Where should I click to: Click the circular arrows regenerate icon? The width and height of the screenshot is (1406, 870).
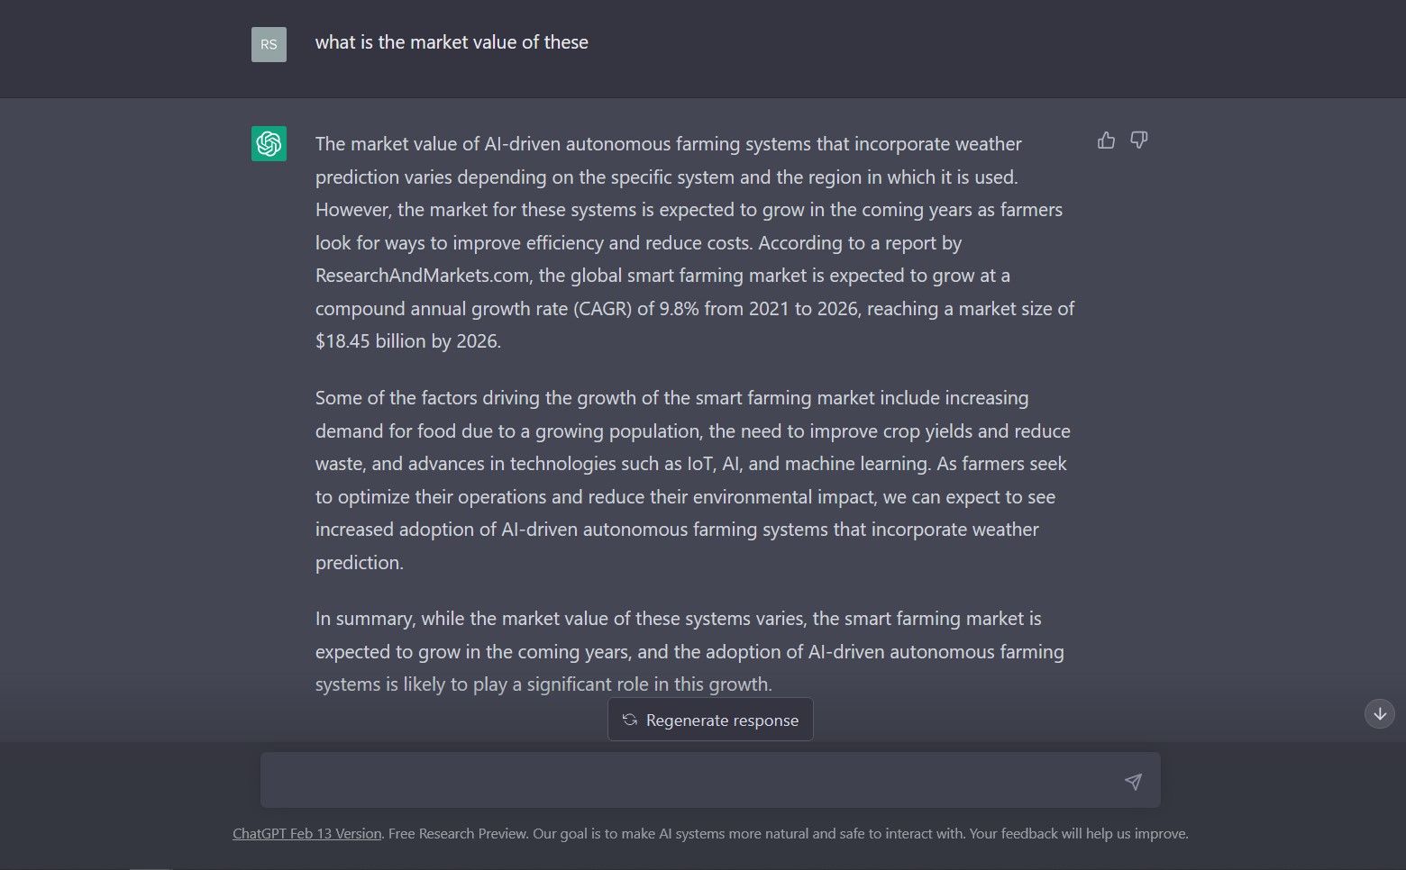pos(630,720)
